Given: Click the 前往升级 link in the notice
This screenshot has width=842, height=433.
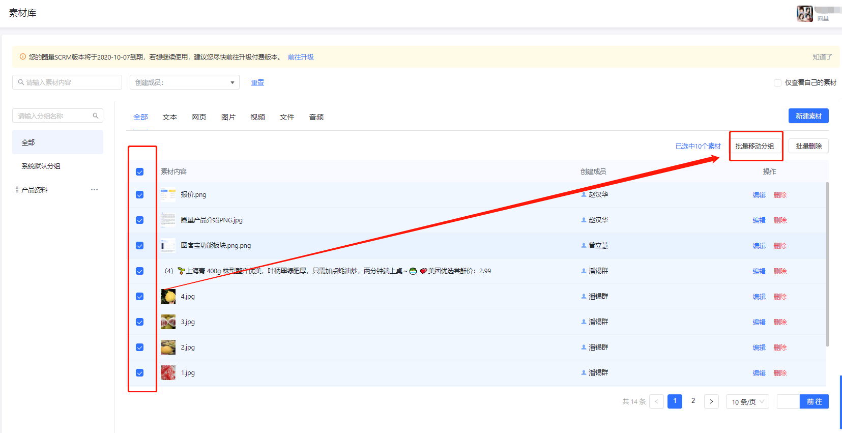Looking at the screenshot, I should [x=301, y=57].
